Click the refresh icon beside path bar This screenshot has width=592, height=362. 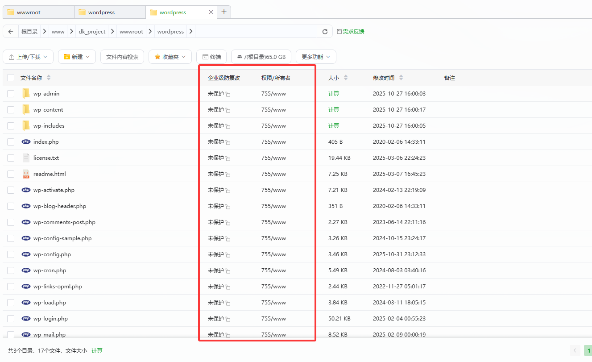point(325,32)
